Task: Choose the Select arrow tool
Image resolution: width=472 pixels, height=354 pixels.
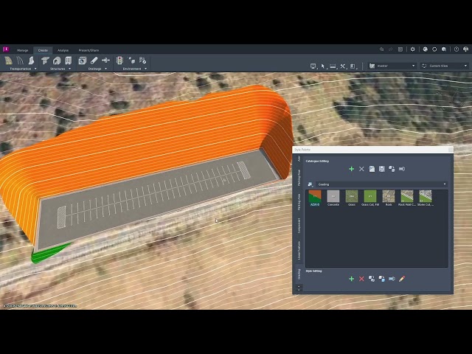Action: click(x=323, y=66)
